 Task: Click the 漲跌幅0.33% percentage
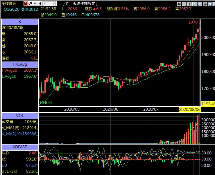click(x=118, y=9)
